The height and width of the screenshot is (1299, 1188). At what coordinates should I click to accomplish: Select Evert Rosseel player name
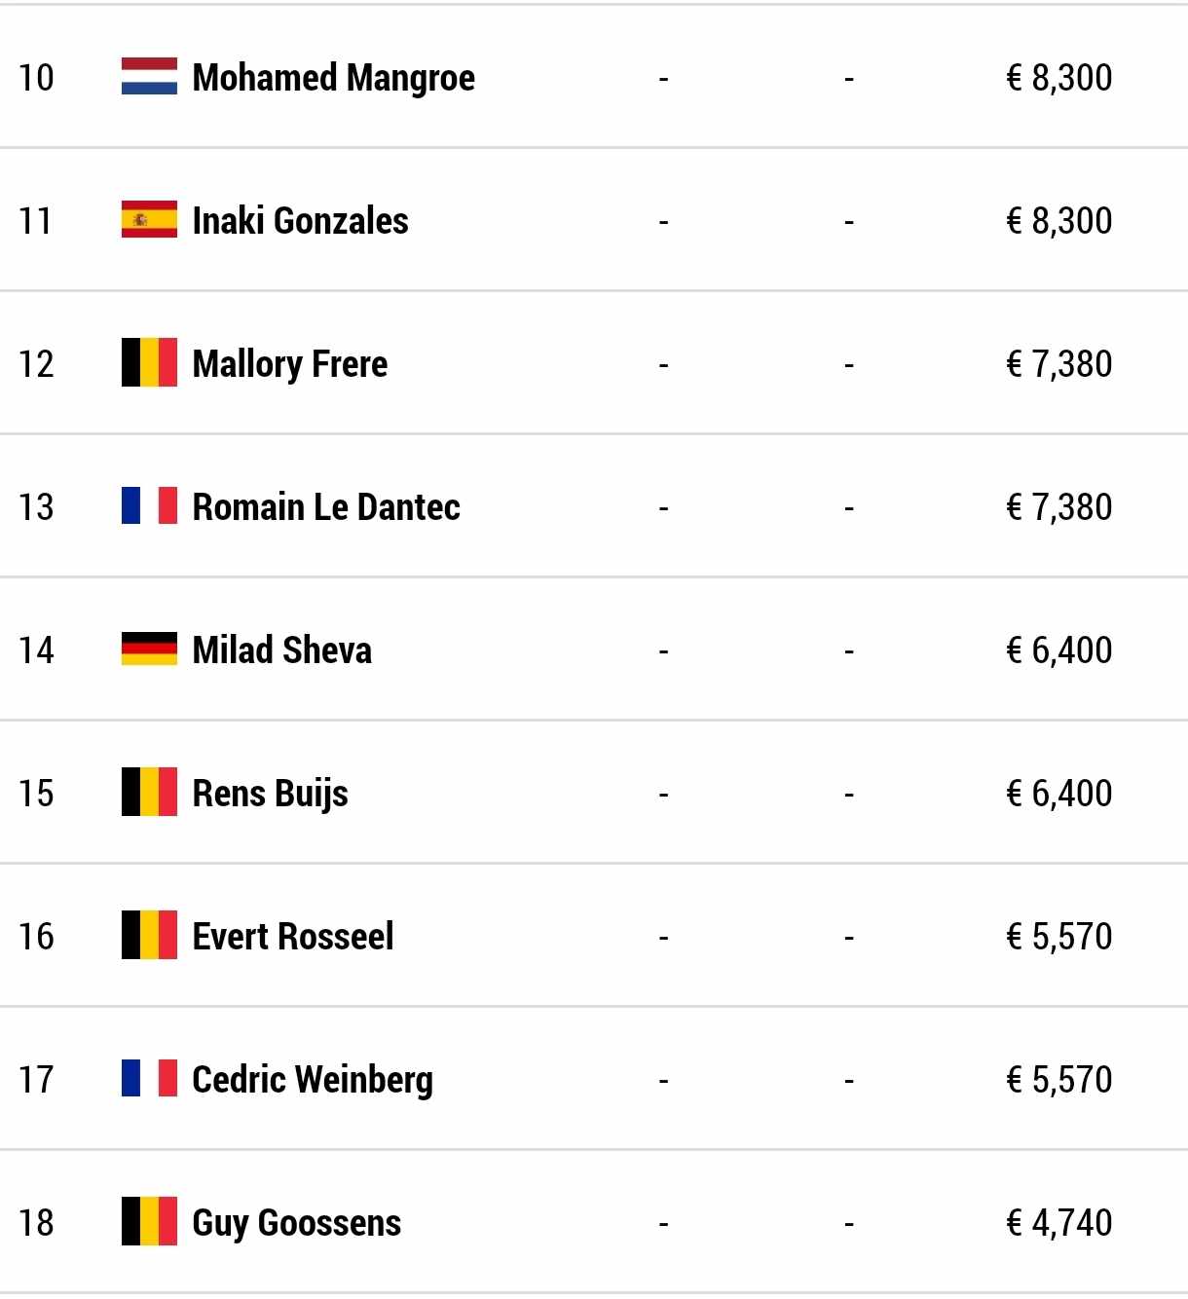(293, 937)
